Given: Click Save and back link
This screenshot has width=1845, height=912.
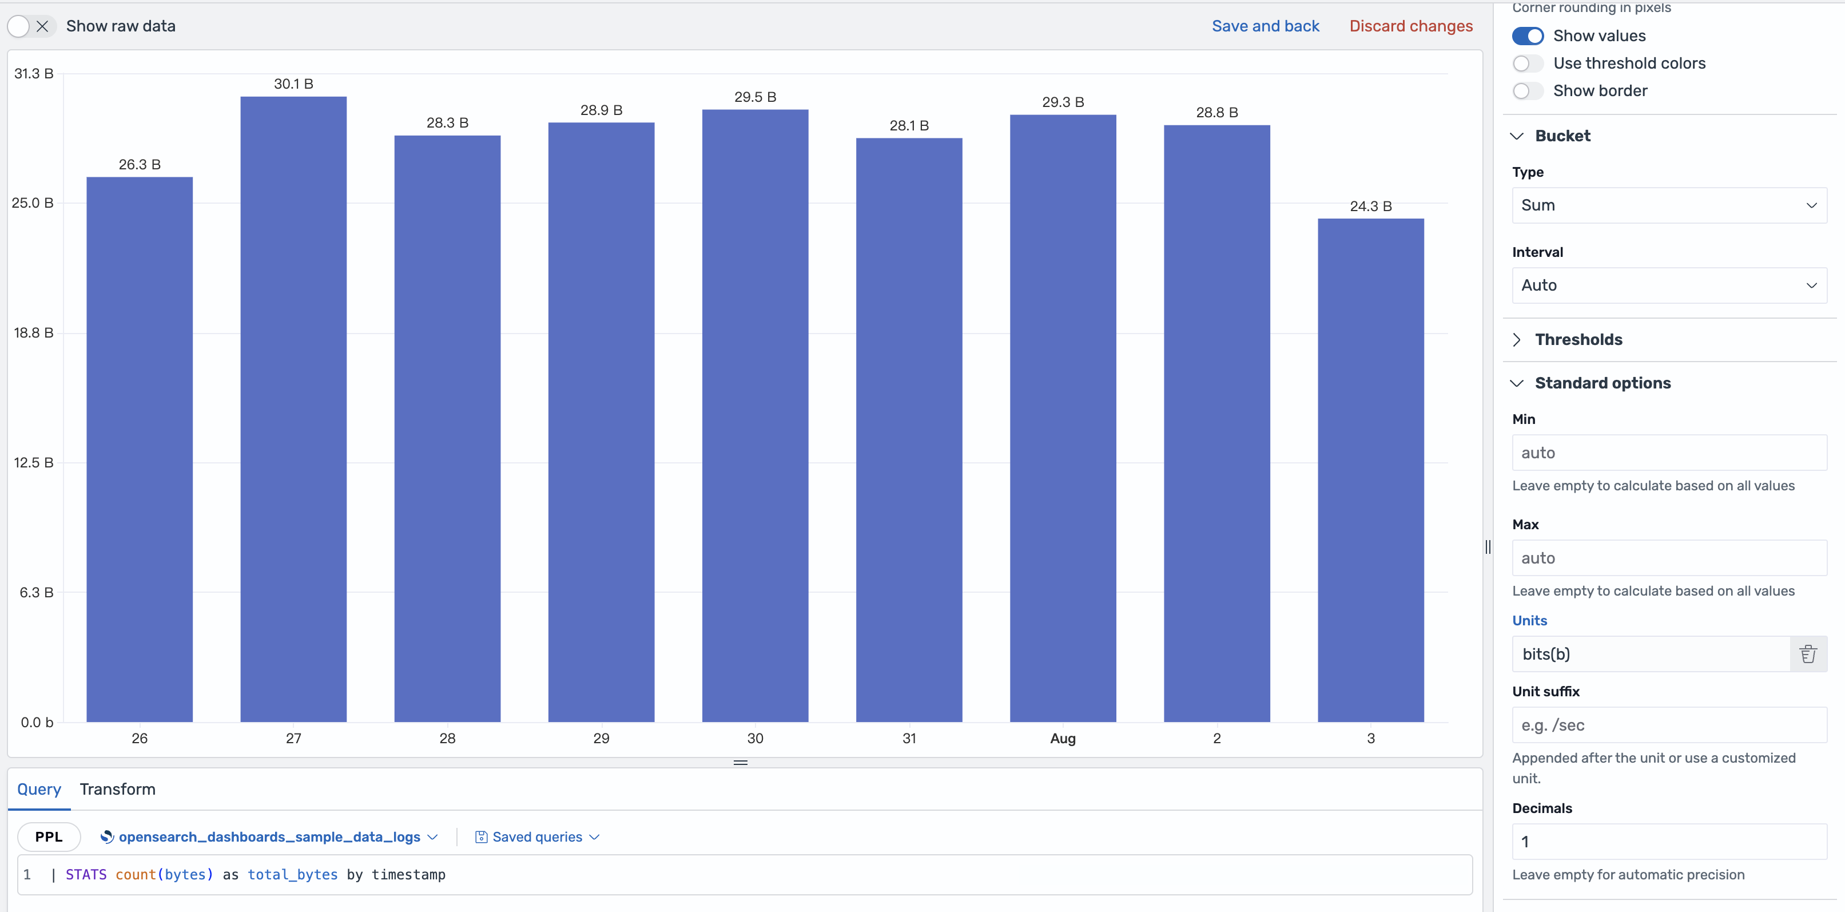Looking at the screenshot, I should tap(1265, 26).
